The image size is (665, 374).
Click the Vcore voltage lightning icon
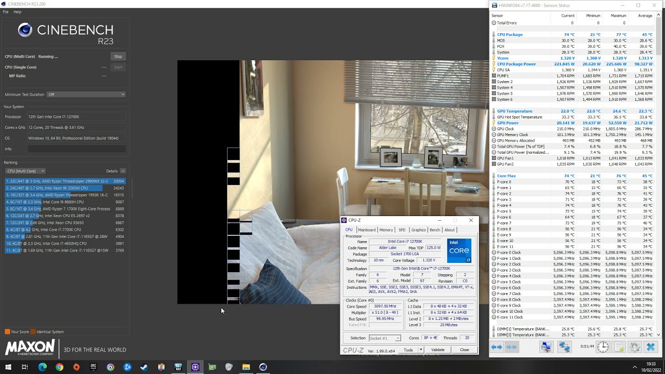click(494, 58)
